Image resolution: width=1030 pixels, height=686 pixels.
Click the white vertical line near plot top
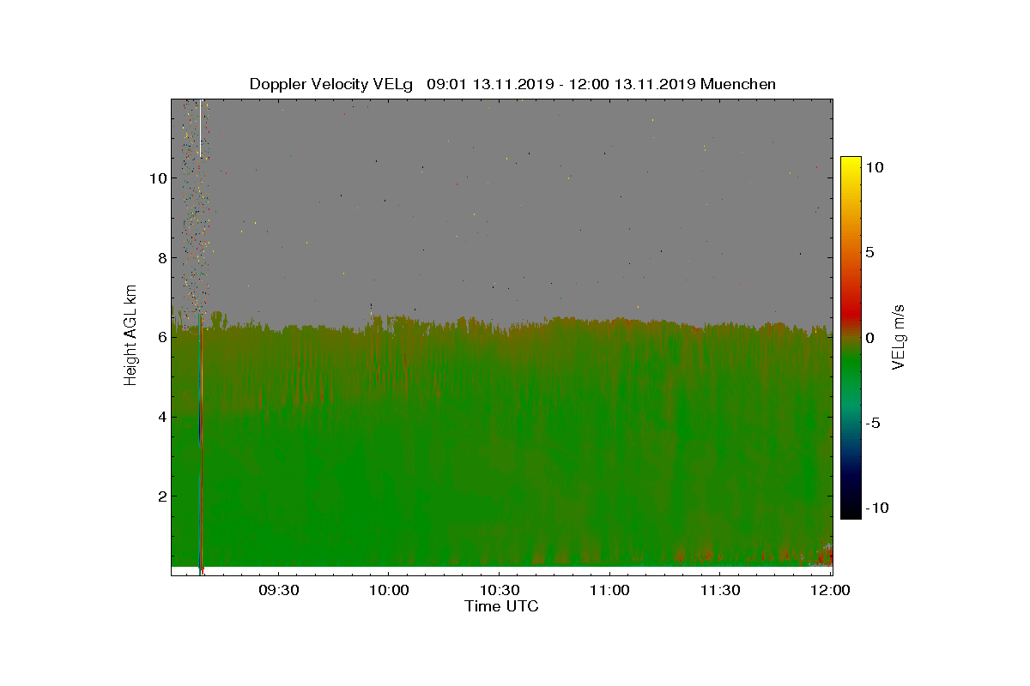[200, 128]
